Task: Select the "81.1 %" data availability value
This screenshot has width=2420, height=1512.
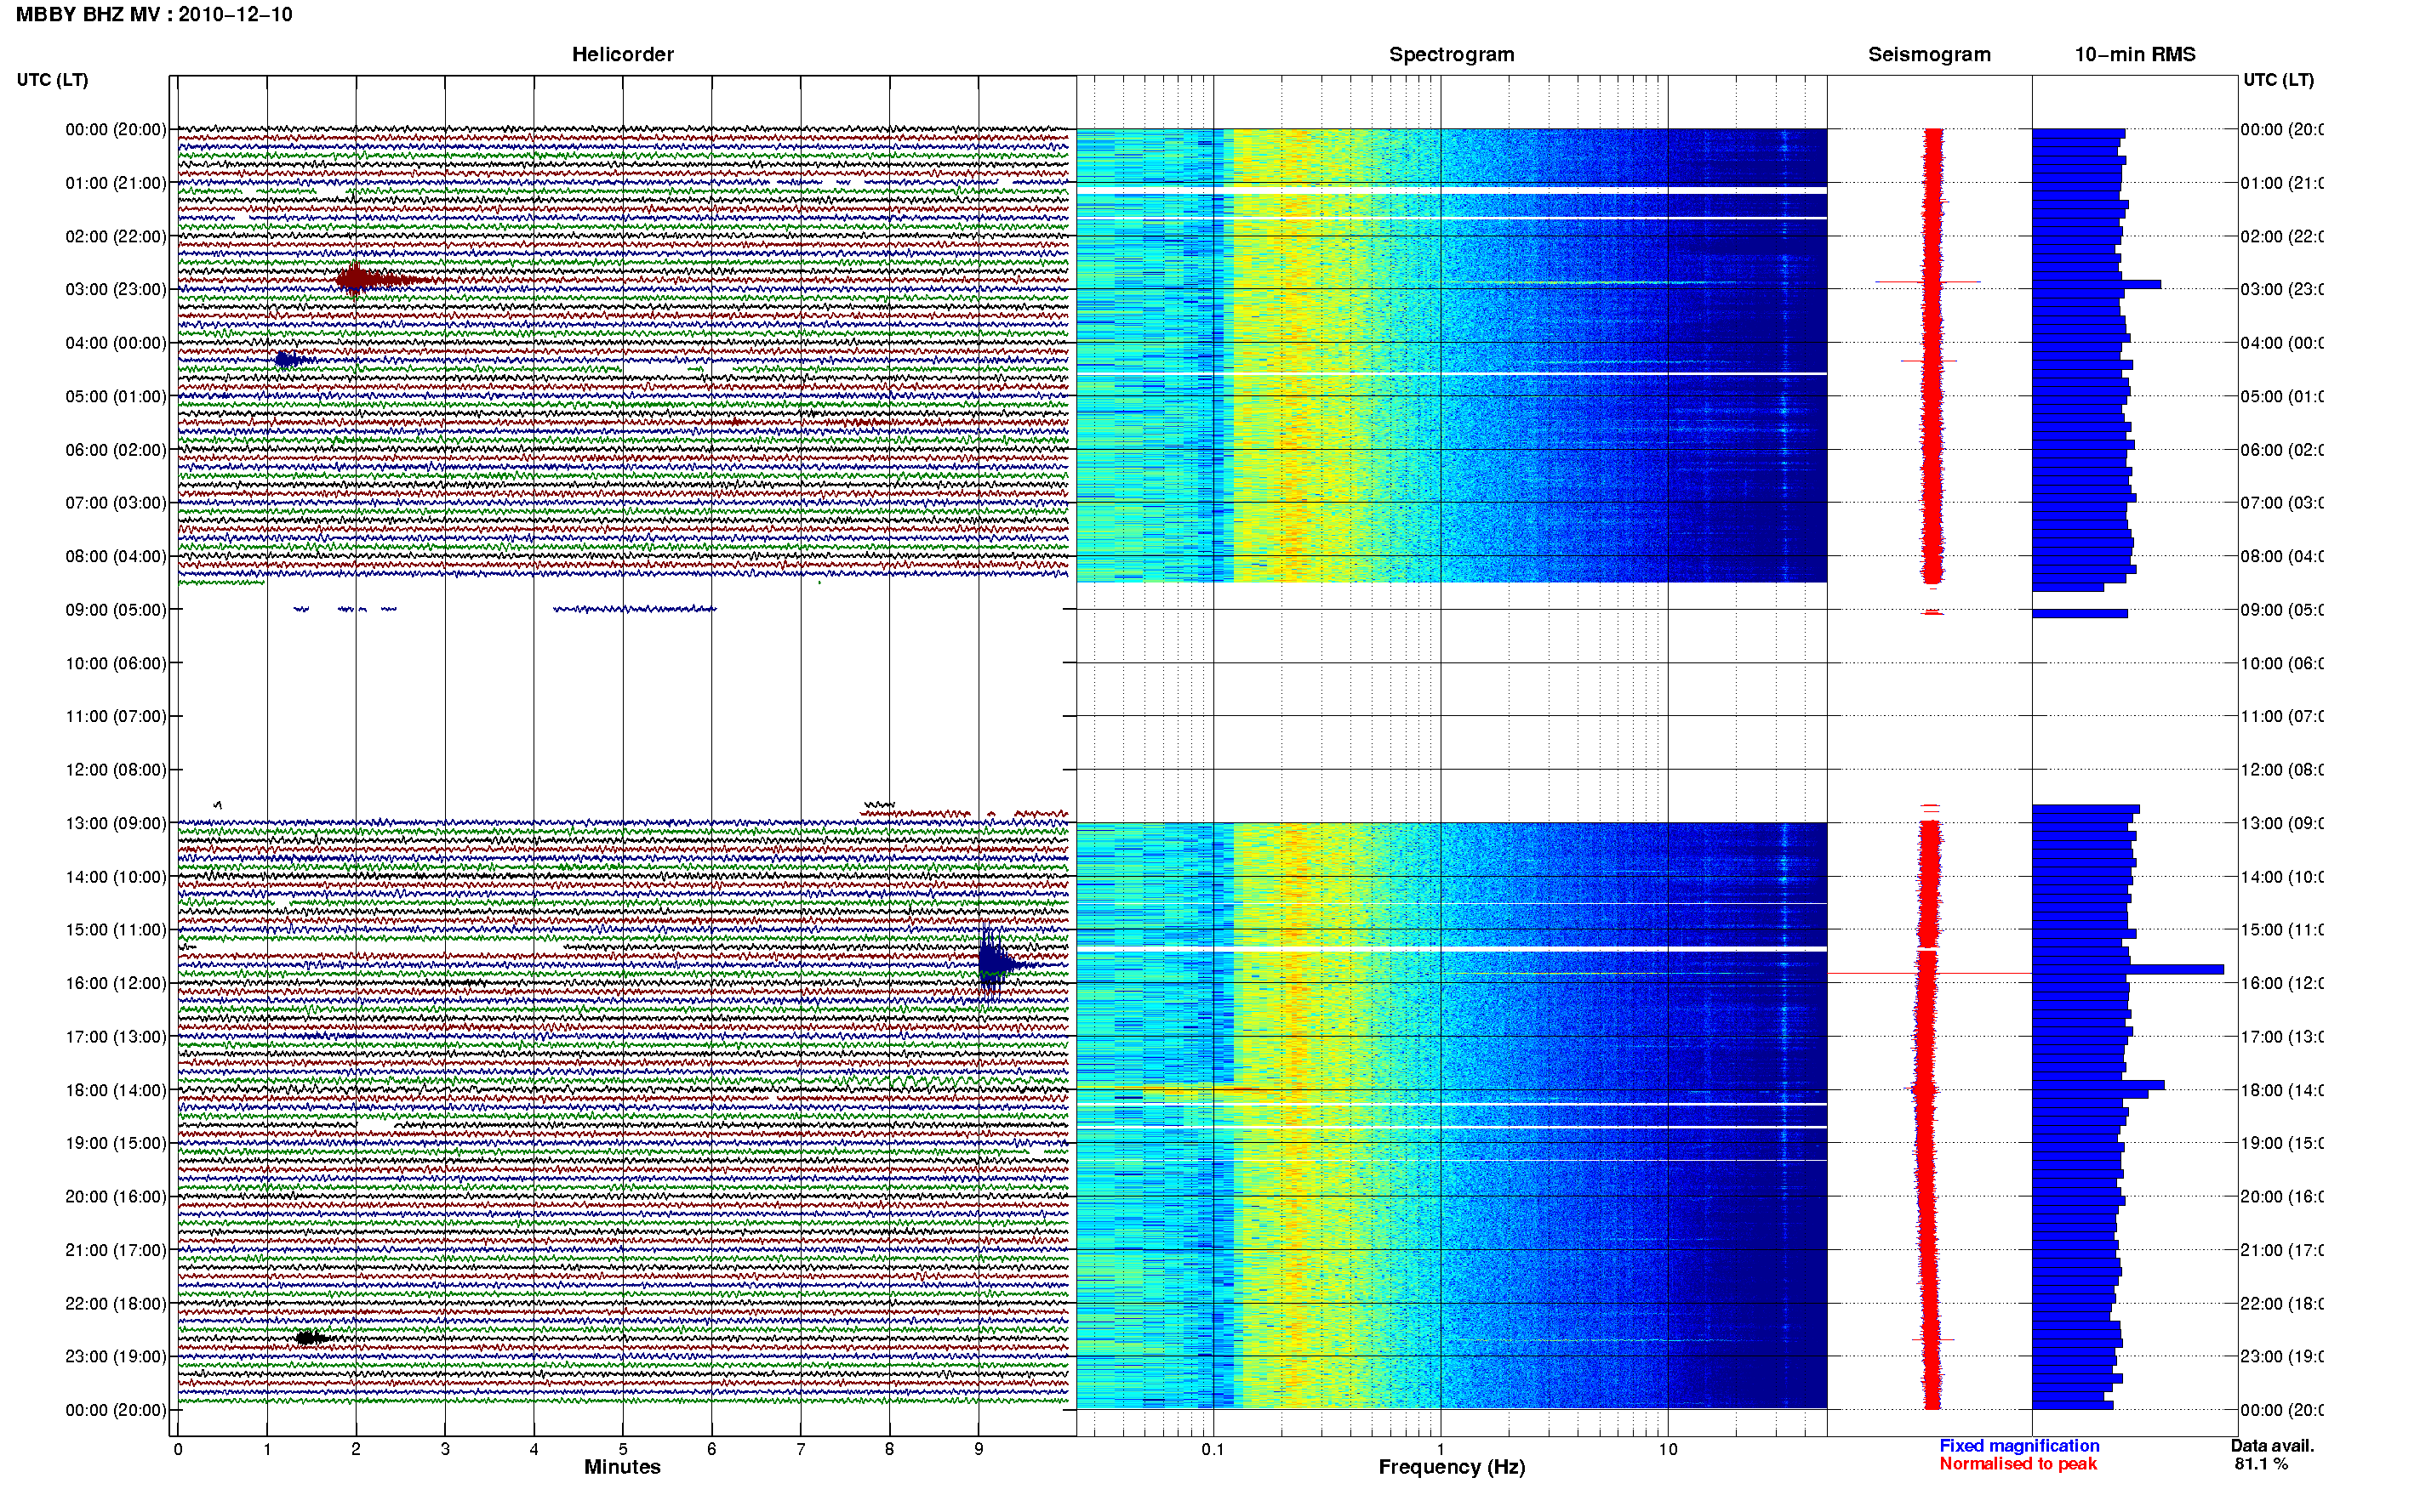Action: click(2261, 1464)
